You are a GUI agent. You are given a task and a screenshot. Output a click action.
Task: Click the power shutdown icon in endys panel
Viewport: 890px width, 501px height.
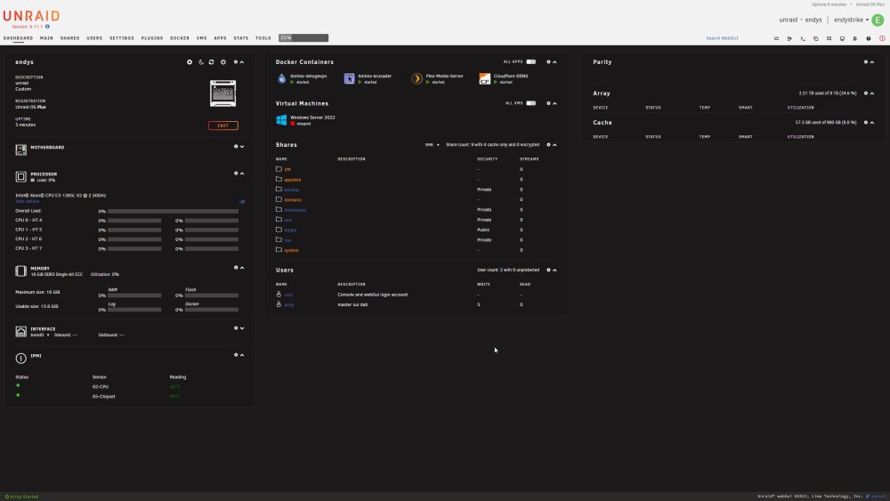click(x=223, y=61)
